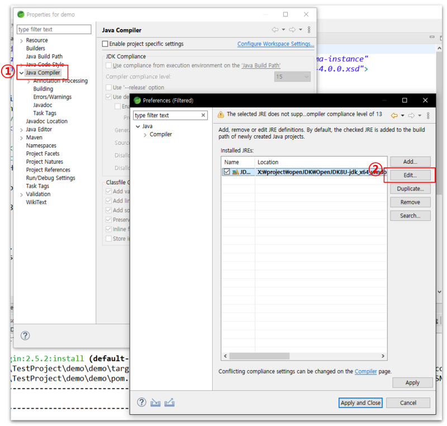Toggle Add variable attributes checkbox

[108, 191]
